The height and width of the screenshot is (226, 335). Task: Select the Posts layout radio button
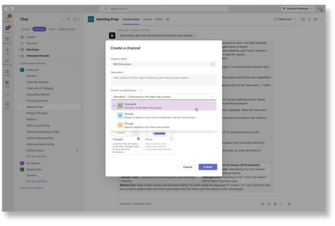point(171,138)
